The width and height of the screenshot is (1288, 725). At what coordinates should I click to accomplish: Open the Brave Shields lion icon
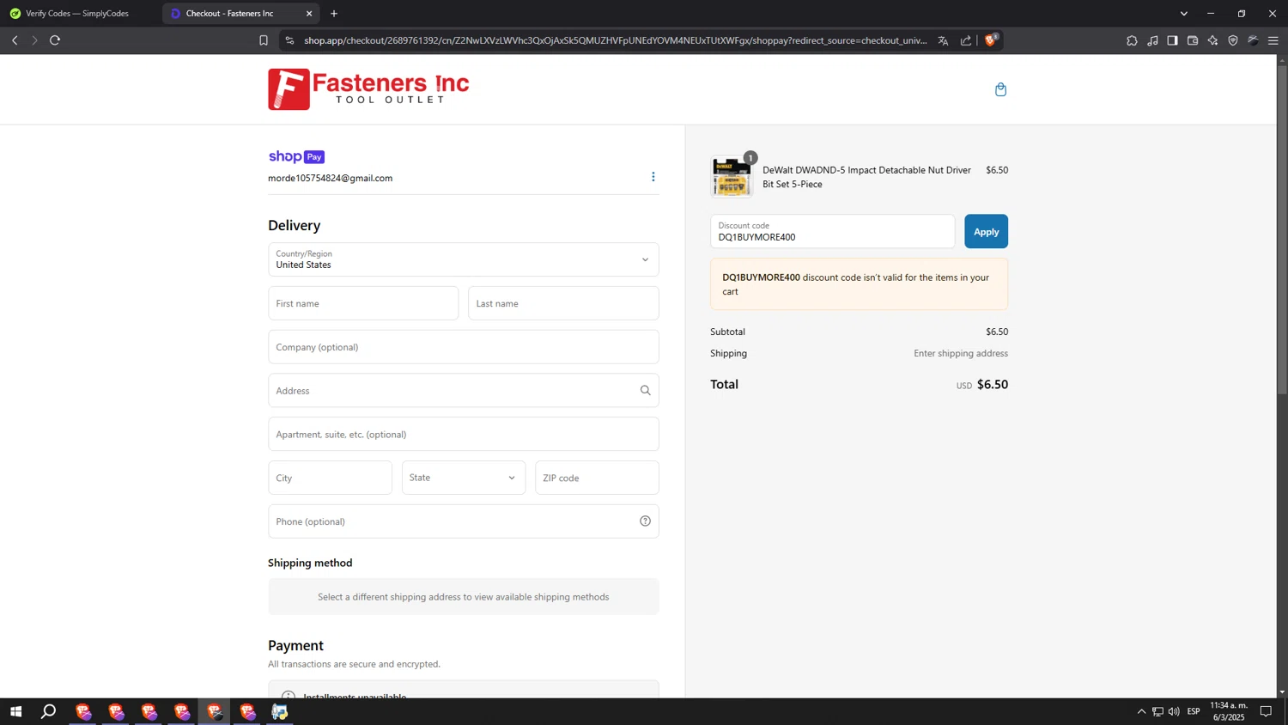[x=991, y=40]
